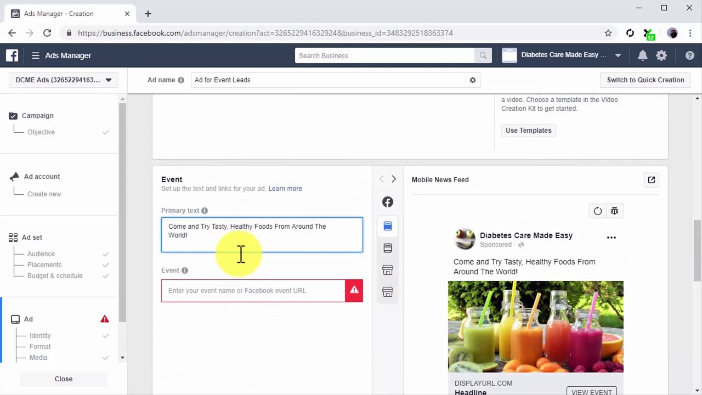
Task: Select the Facebook placement preview icon
Action: click(388, 202)
